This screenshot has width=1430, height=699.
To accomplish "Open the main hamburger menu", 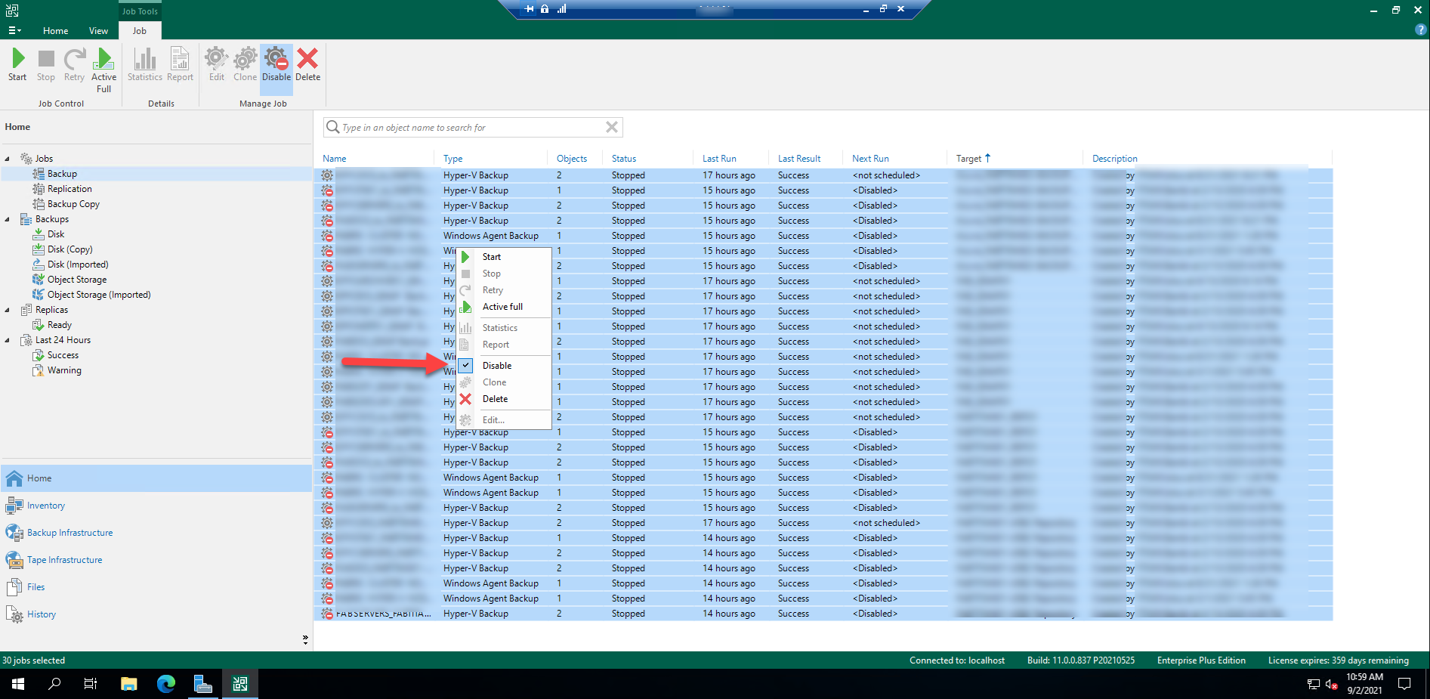I will [14, 31].
